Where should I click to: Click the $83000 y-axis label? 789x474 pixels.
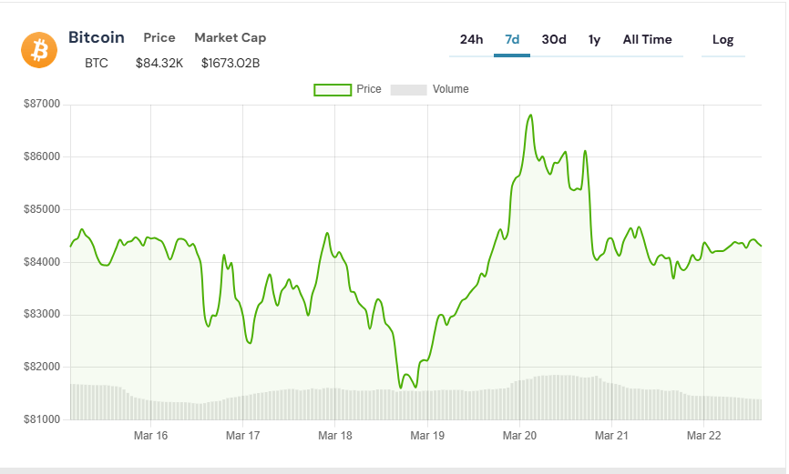click(42, 314)
